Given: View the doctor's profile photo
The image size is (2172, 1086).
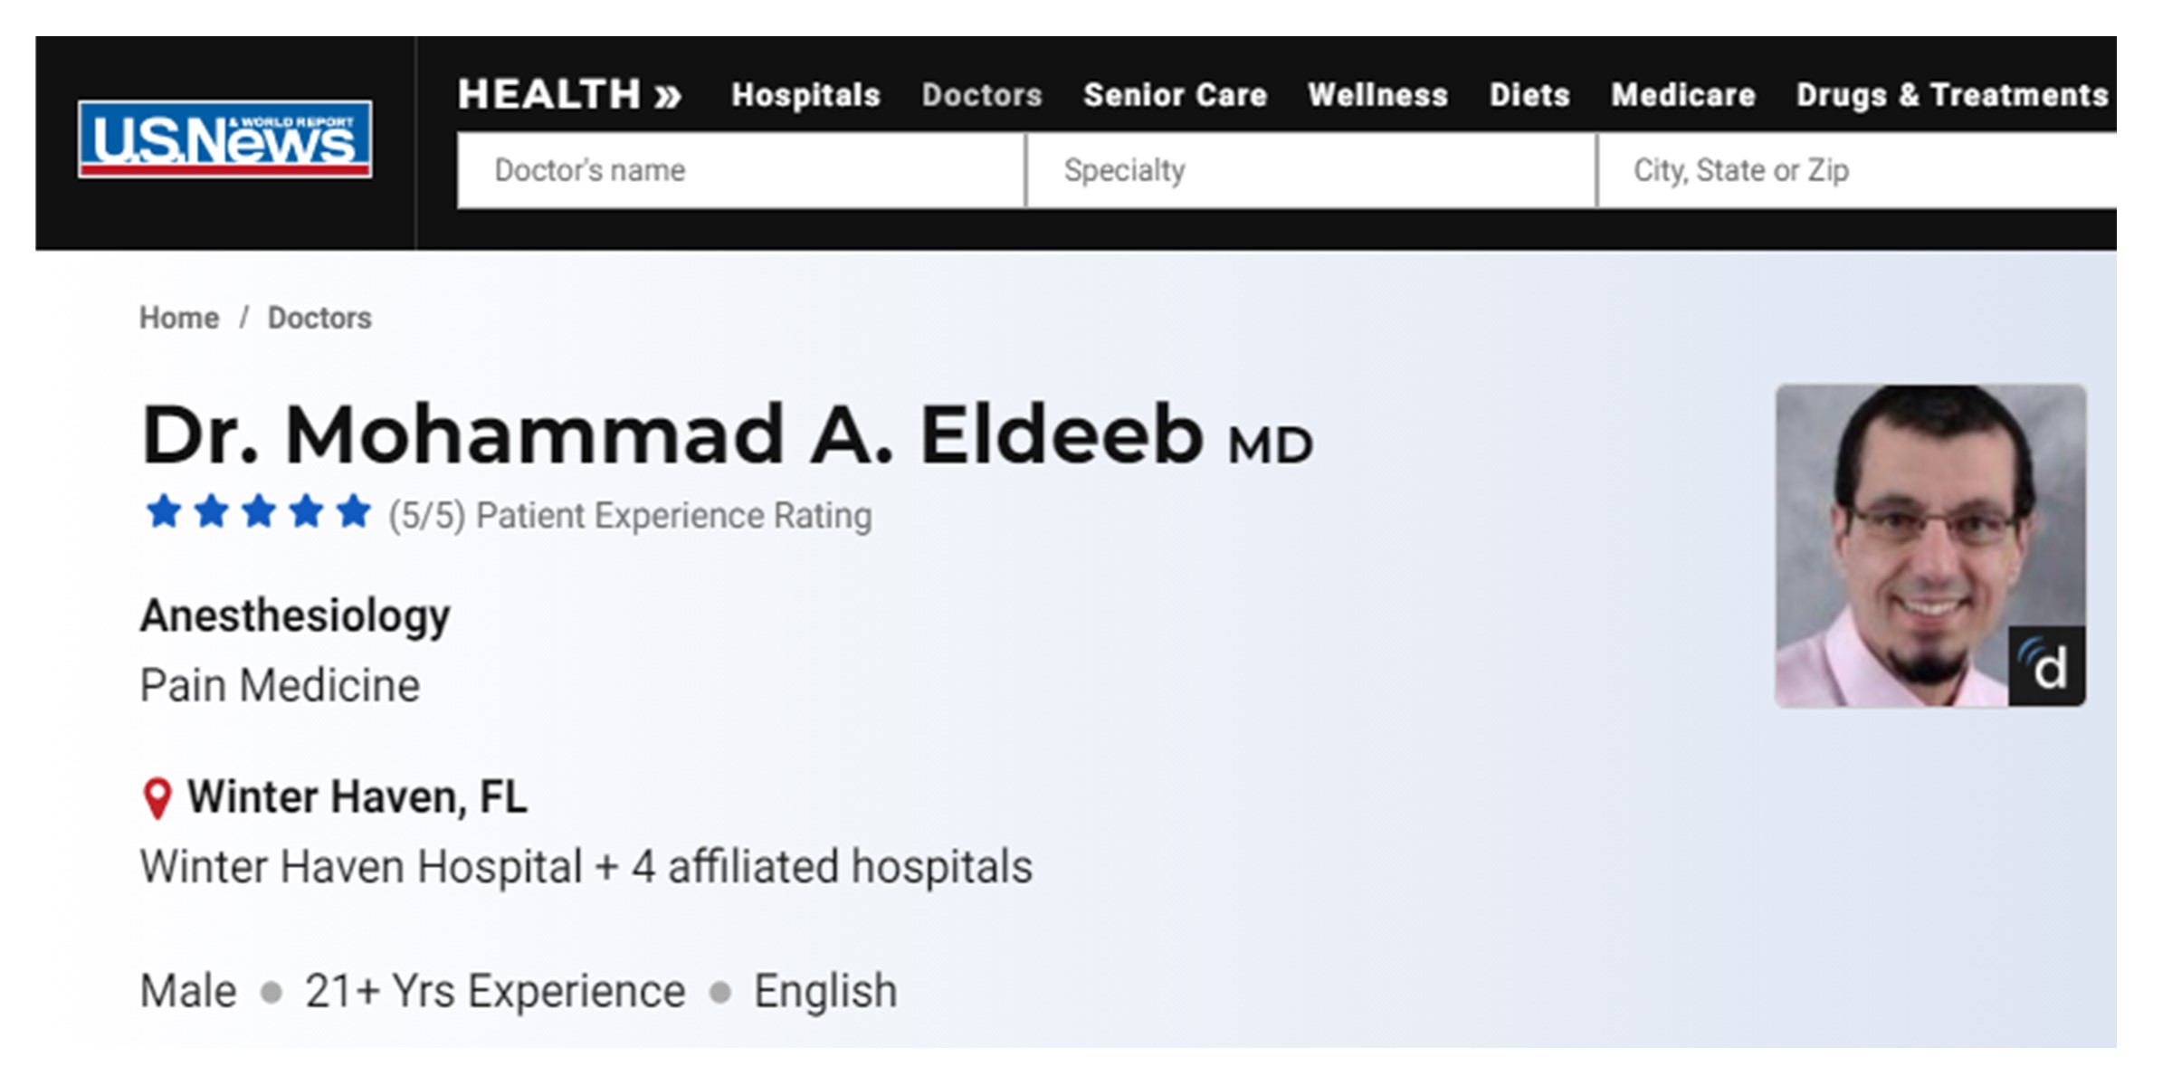Looking at the screenshot, I should [x=1930, y=546].
